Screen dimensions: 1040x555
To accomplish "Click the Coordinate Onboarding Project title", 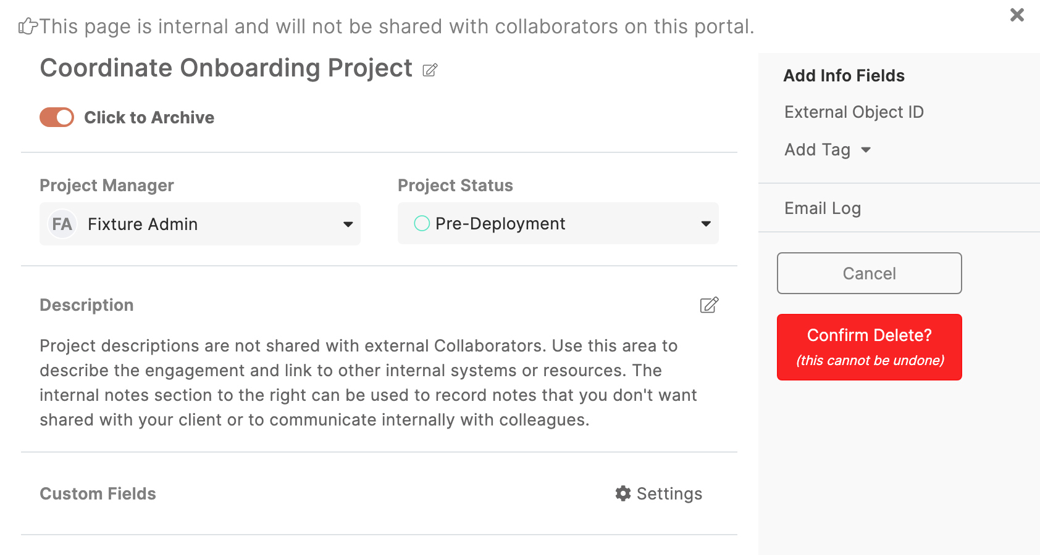I will pos(226,68).
